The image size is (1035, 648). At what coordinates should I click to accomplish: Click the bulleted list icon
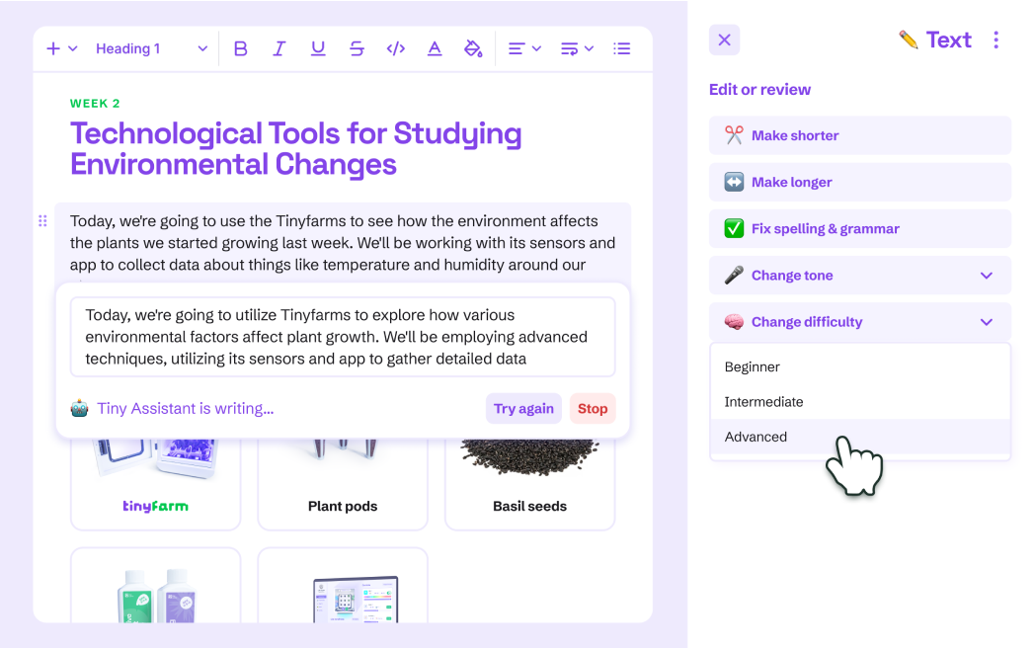pos(622,47)
